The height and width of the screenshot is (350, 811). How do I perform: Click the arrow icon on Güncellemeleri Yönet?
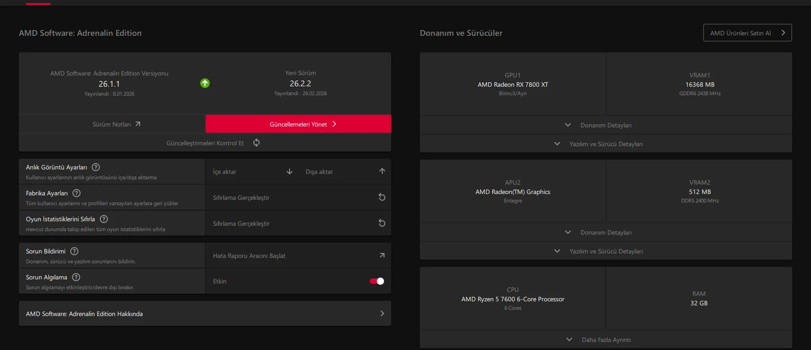[334, 124]
